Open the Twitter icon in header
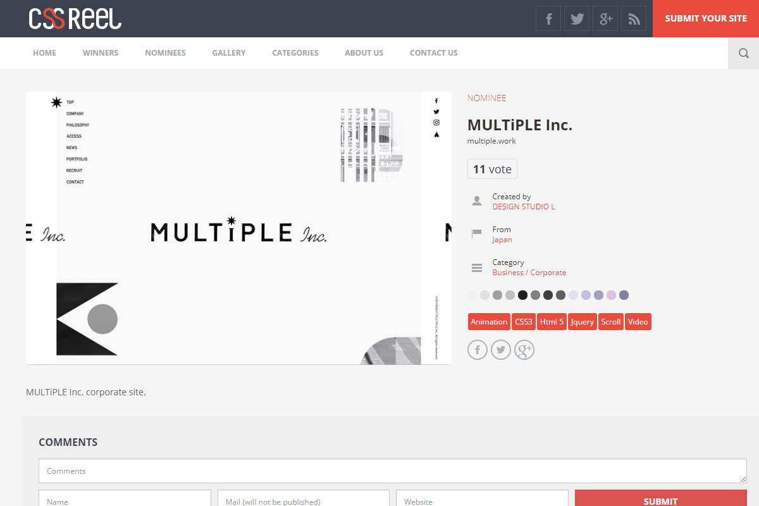 (577, 18)
